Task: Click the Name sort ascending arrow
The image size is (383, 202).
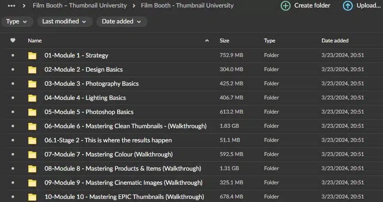Action: 207,41
